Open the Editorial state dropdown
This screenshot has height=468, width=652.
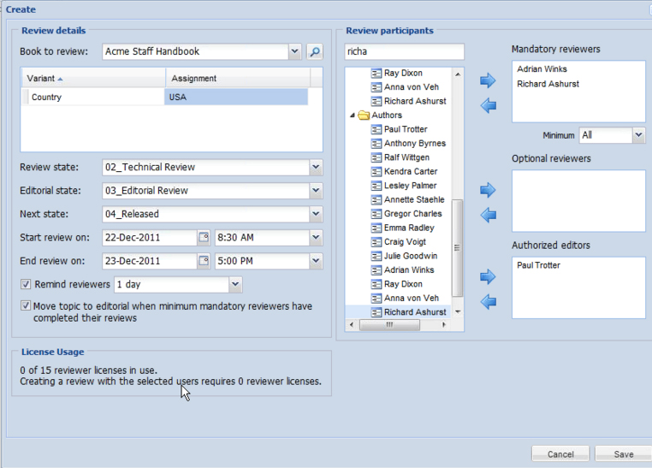(316, 190)
